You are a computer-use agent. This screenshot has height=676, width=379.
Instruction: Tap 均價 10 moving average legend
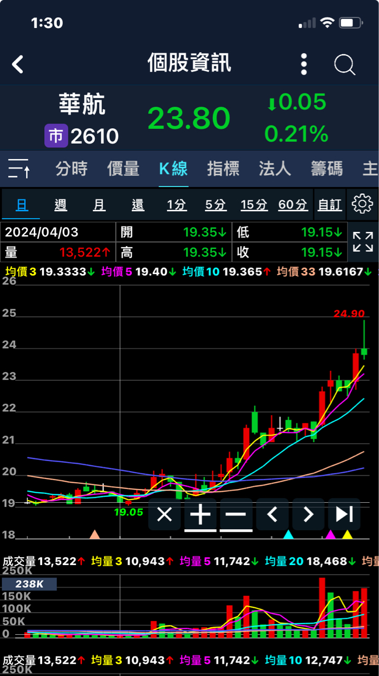pyautogui.click(x=227, y=271)
